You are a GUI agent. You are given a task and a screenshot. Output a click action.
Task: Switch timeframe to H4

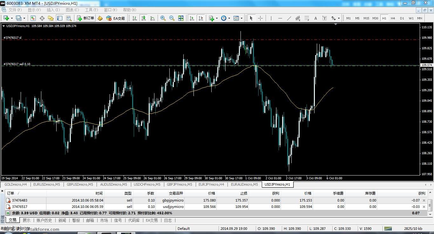point(393,18)
